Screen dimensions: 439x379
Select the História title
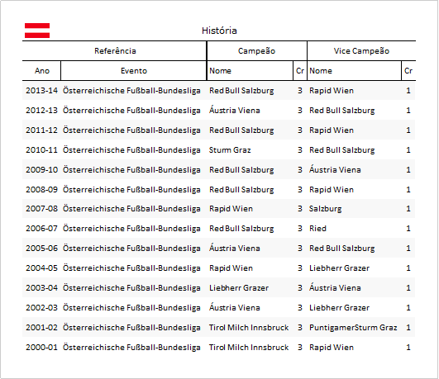(219, 31)
